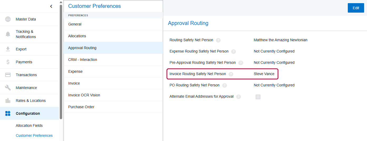Toggle Alternate Email Addresses for Approval checkbox
The image size is (367, 141).
click(x=258, y=97)
